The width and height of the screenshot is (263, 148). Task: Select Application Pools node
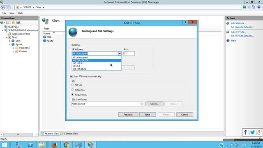pos(21,34)
